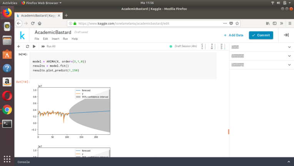
Task: Click the notebook title AcademicBastard
Action: [x=53, y=32]
